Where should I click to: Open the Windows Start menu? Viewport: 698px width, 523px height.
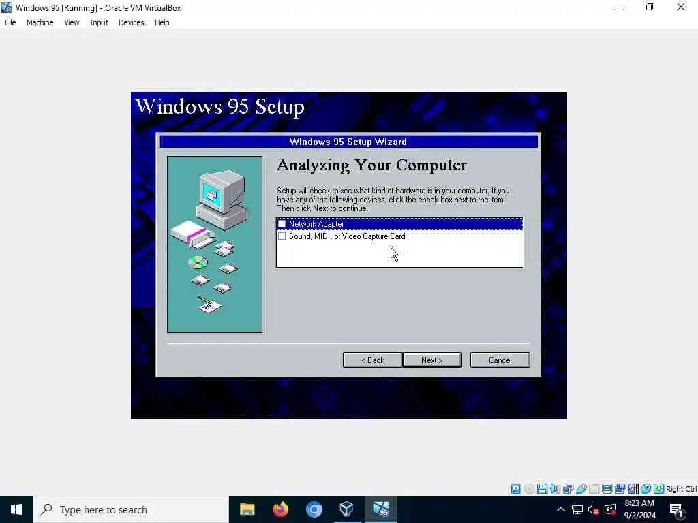point(16,509)
